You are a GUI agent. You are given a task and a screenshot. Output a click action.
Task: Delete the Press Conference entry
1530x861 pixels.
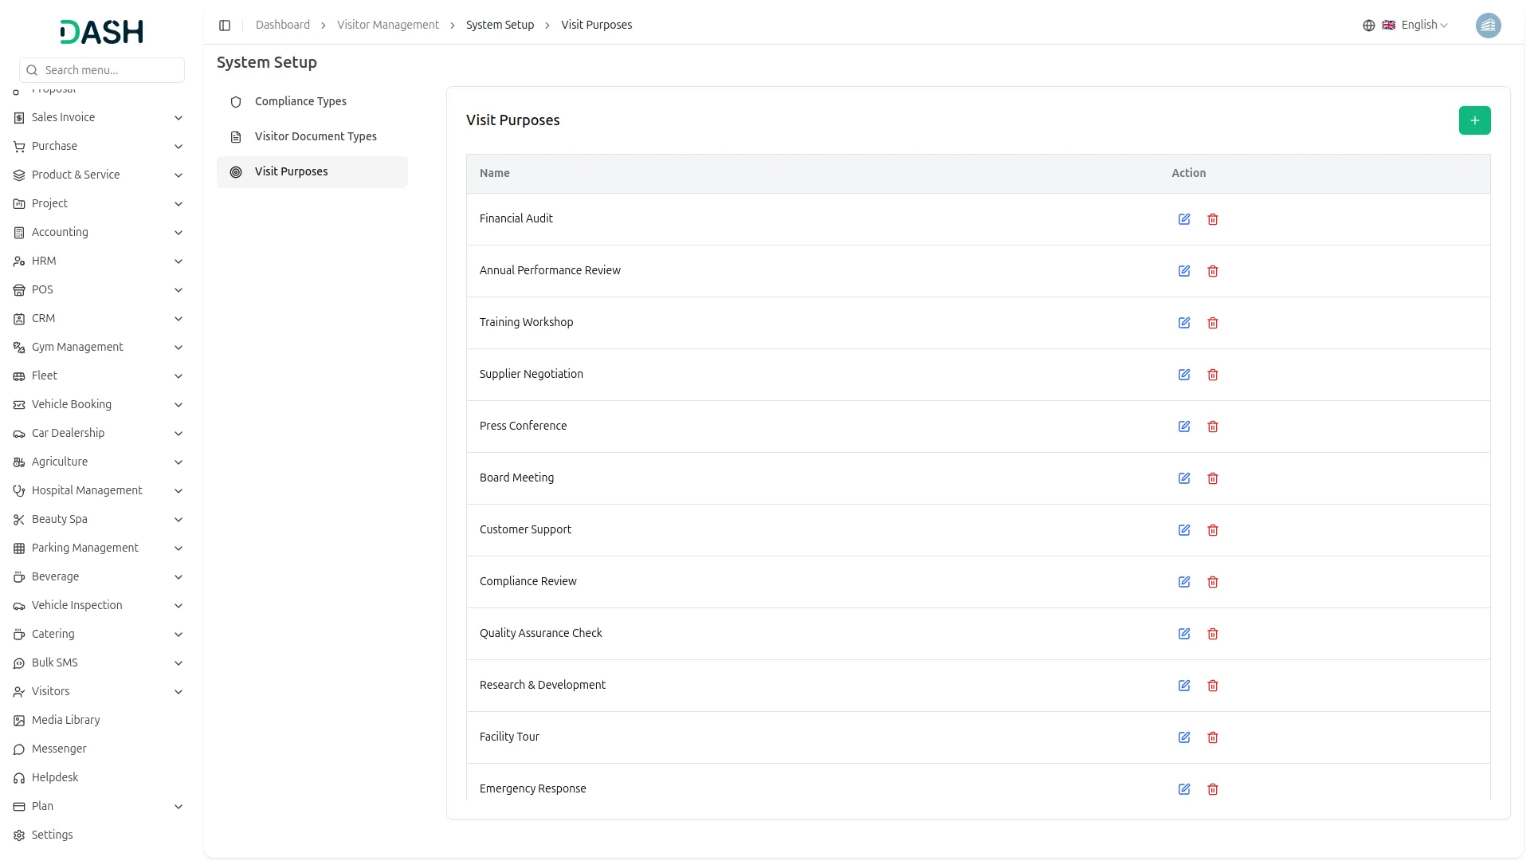click(x=1213, y=427)
